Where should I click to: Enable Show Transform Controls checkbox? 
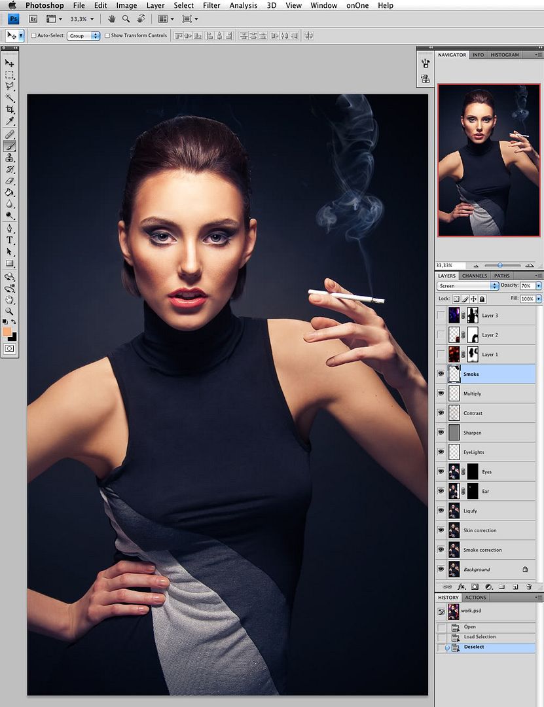(107, 35)
